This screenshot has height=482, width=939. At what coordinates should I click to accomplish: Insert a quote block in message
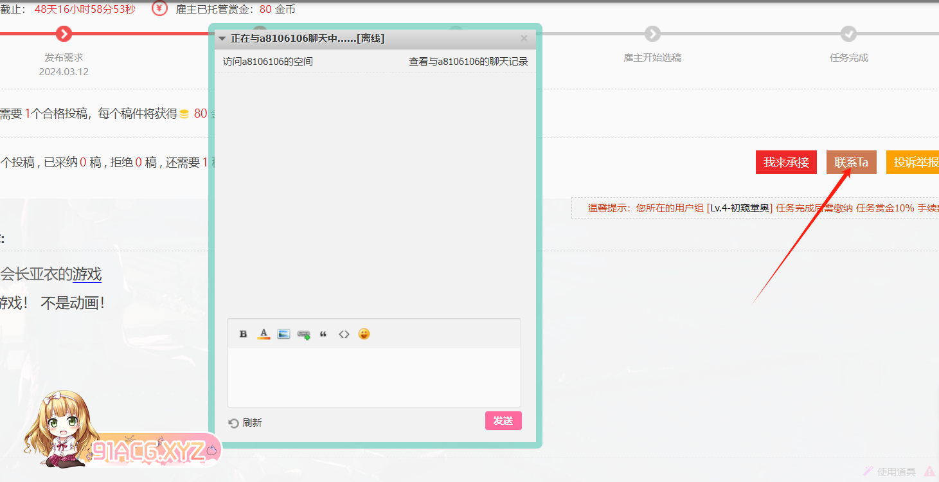[323, 334]
